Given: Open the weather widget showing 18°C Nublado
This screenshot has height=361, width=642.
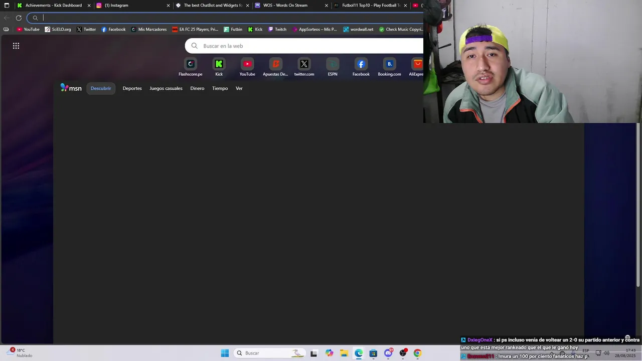Looking at the screenshot, I should (x=20, y=353).
